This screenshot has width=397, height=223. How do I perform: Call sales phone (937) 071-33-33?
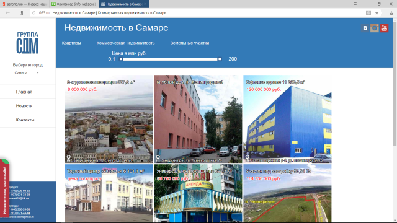coord(20,195)
